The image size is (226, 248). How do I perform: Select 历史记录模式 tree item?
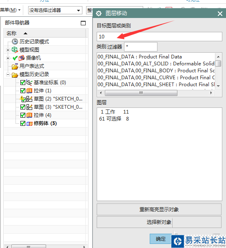(34, 42)
